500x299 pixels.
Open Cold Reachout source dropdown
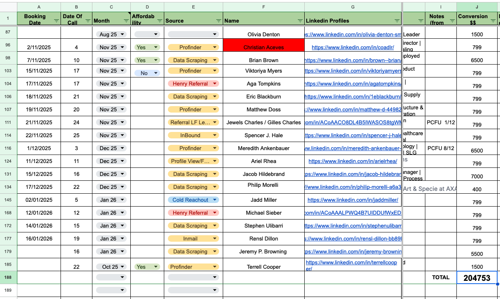pyautogui.click(x=193, y=200)
